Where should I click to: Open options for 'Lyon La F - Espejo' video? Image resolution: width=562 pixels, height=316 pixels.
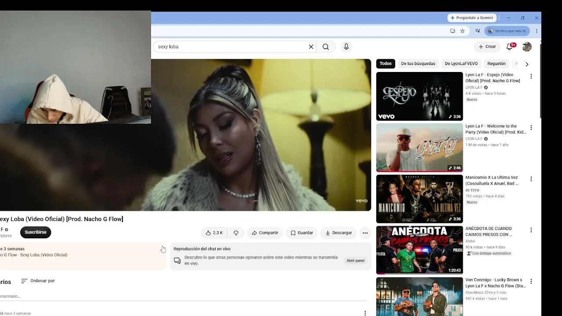coord(531,76)
